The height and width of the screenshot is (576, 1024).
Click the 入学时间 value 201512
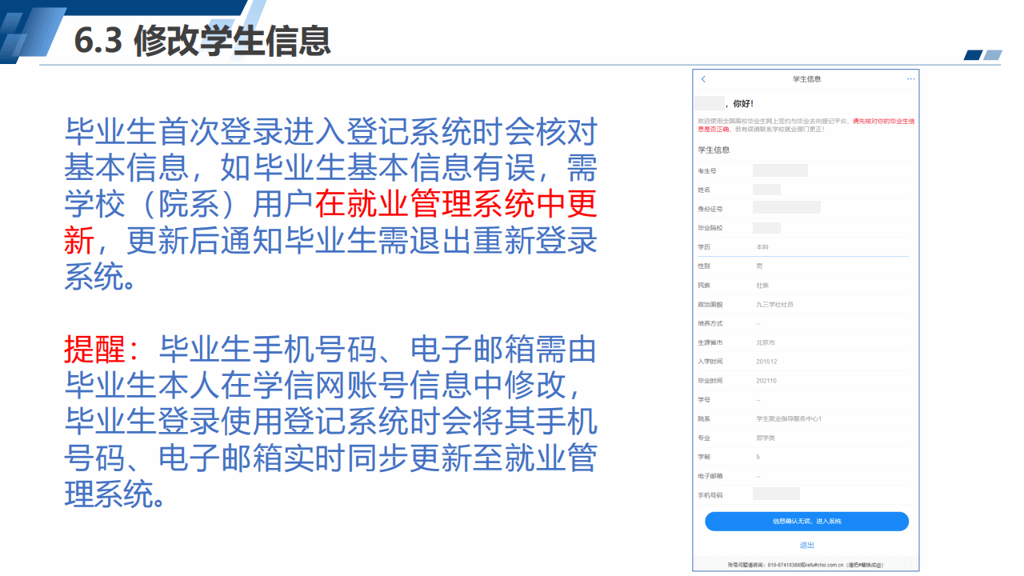(766, 362)
